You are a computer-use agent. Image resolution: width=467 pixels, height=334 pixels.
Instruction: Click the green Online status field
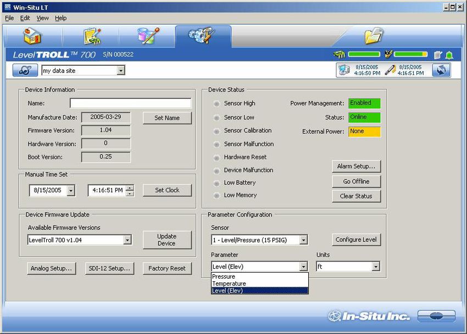point(365,117)
